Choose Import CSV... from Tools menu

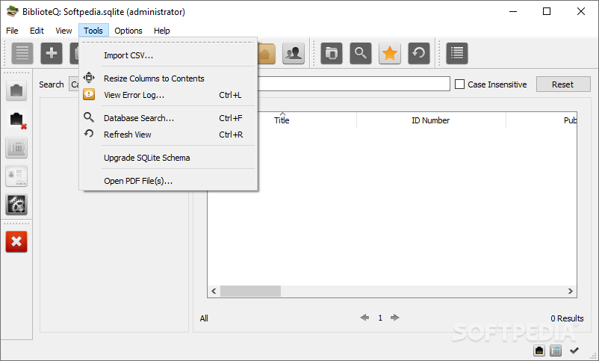[x=168, y=55]
